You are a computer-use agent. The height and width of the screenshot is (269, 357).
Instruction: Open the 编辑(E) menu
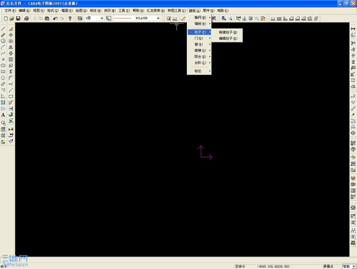tap(25, 11)
